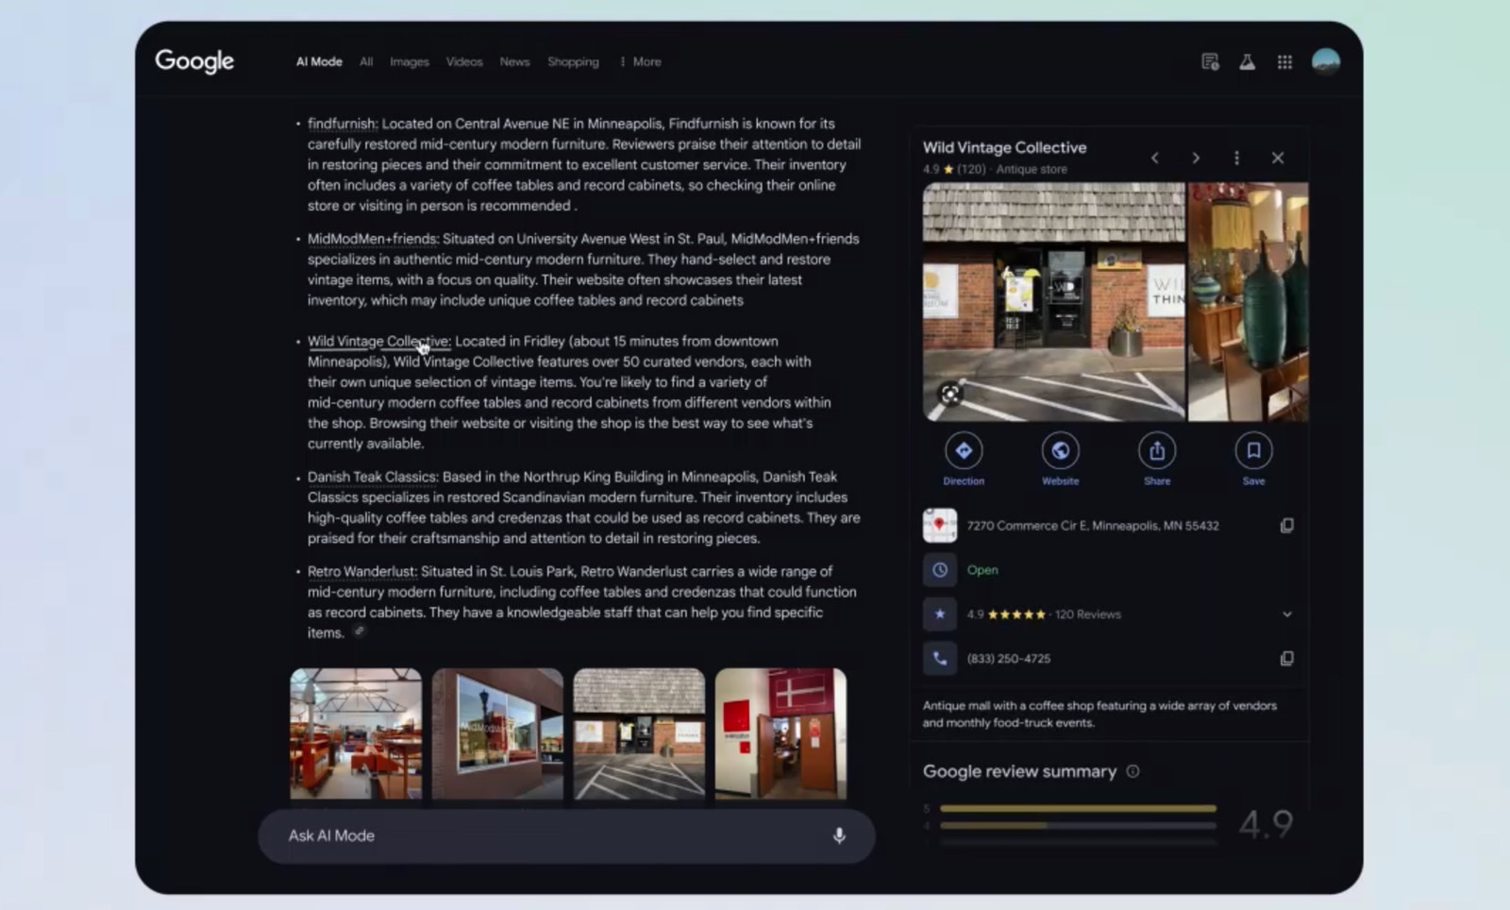Image resolution: width=1510 pixels, height=910 pixels.
Task: Open the parking lot storefront thumbnail
Action: (x=639, y=734)
